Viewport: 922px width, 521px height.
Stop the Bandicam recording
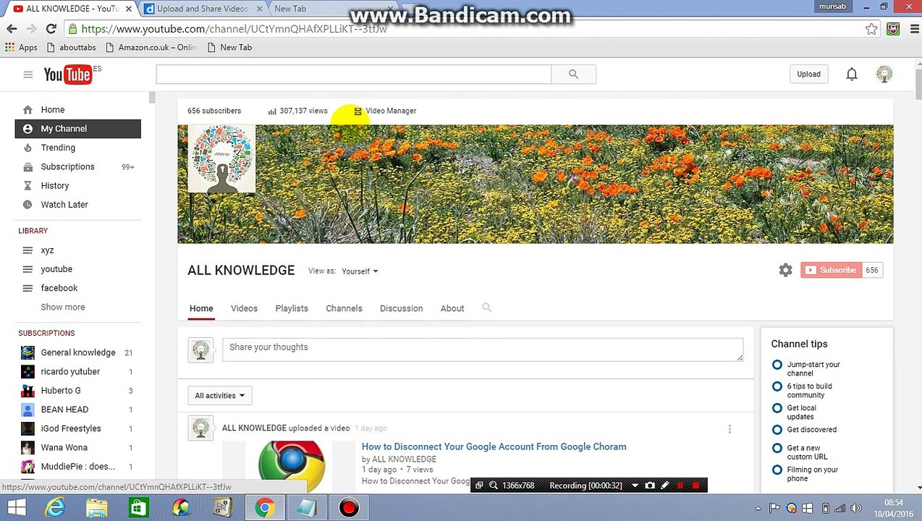[x=696, y=486]
